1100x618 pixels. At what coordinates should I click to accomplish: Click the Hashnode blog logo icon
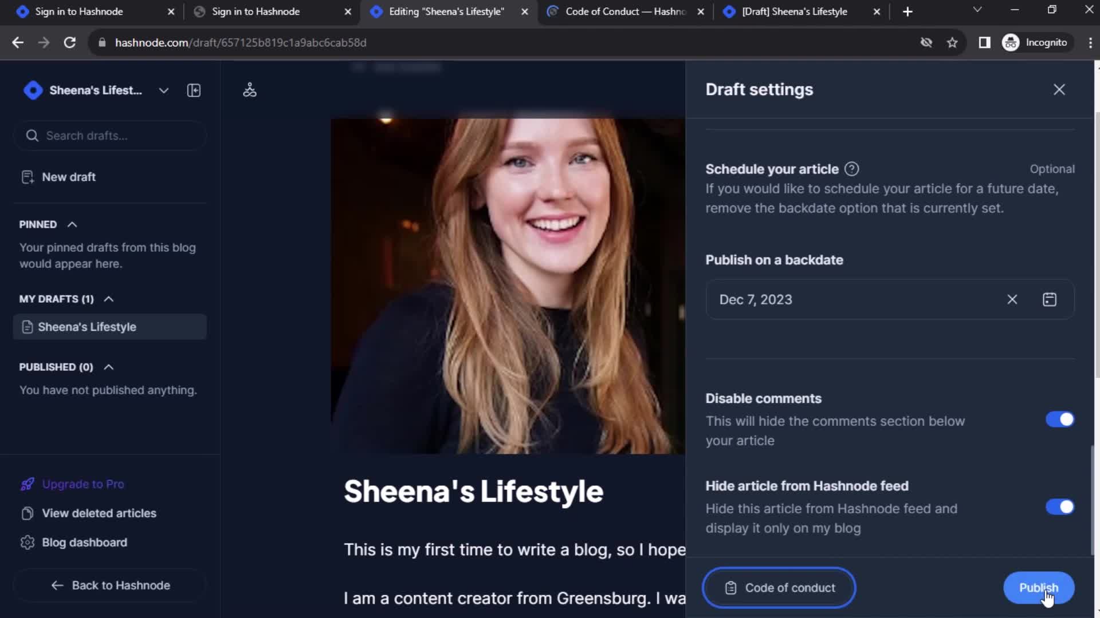(x=33, y=90)
